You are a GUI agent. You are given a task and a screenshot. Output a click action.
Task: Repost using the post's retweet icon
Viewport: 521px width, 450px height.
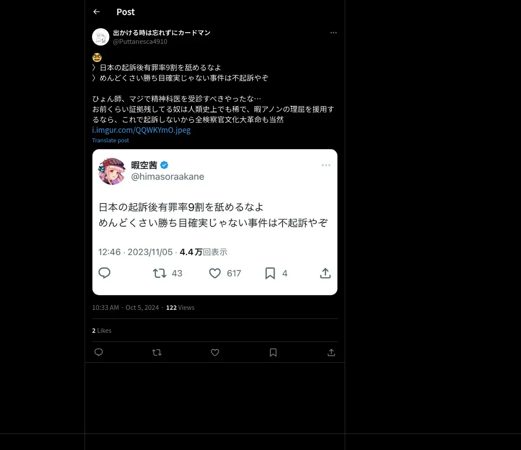click(x=157, y=352)
